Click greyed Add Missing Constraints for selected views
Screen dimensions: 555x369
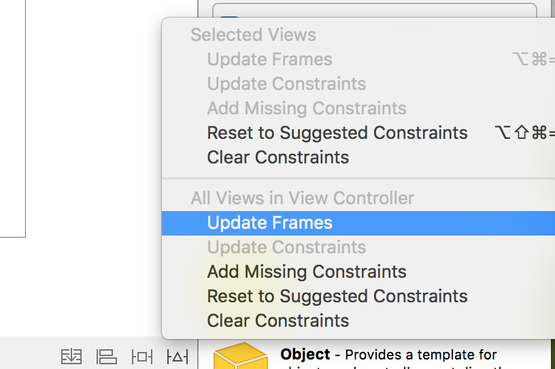[307, 108]
